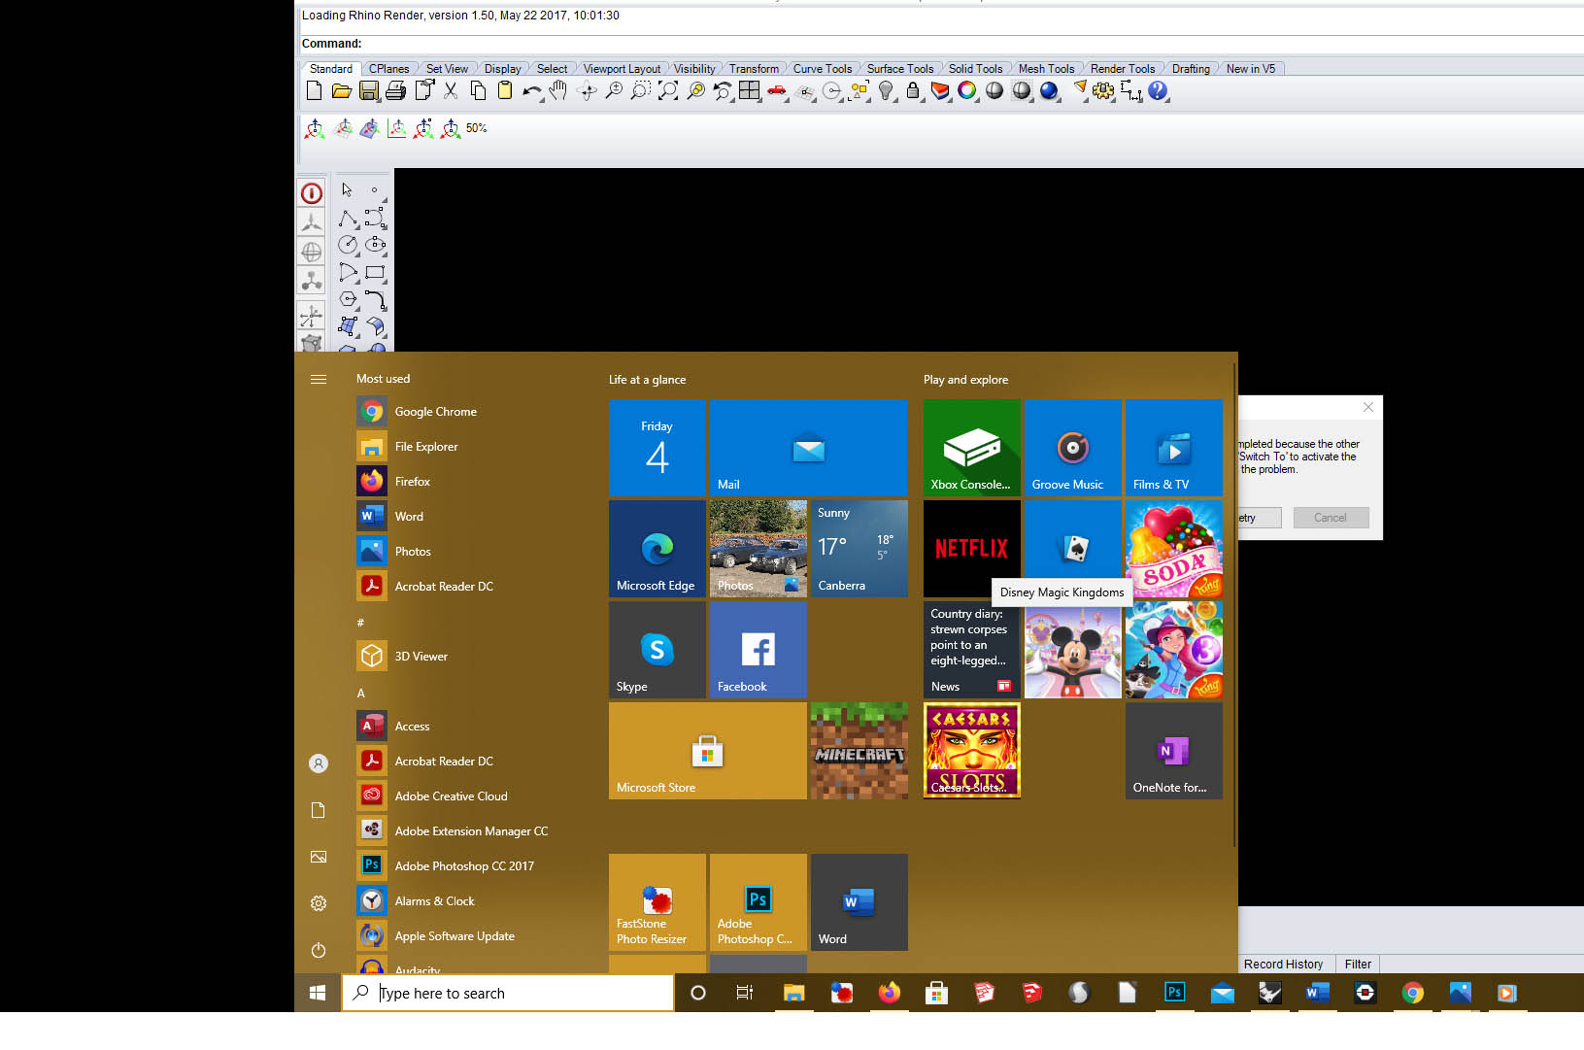Open Adobe Photoshop CC 2017 from app list
Screen dimensions: 1584x1050
(468, 866)
